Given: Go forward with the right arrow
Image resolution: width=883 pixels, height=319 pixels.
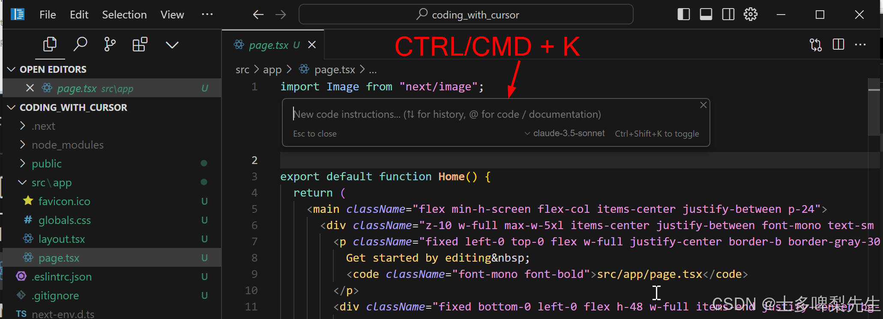Looking at the screenshot, I should pos(281,15).
